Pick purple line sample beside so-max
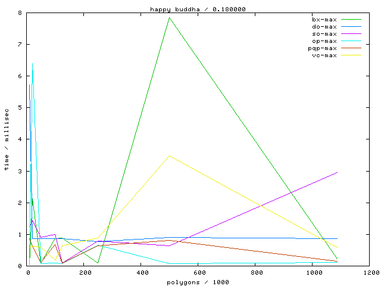The height and width of the screenshot is (286, 381). coord(351,34)
